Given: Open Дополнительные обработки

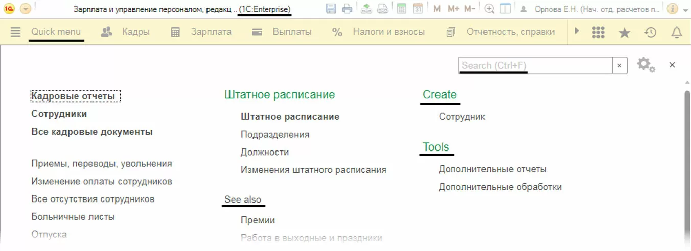Looking at the screenshot, I should pos(500,187).
